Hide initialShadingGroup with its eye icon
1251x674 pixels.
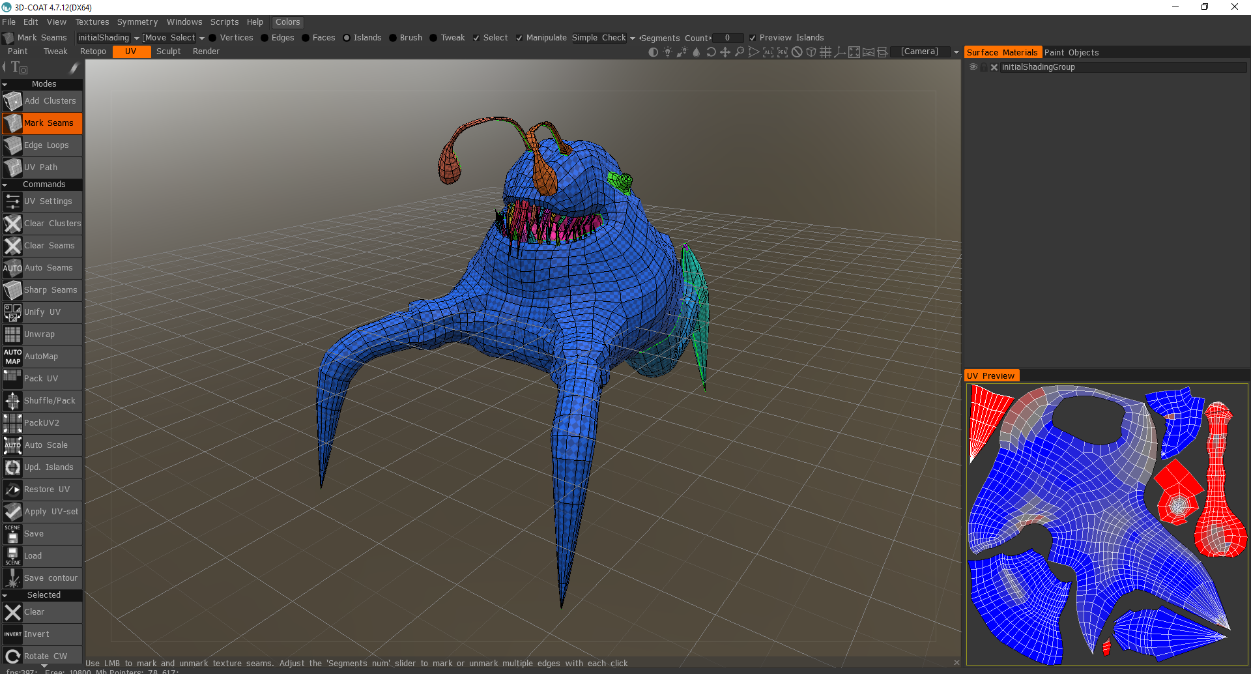tap(973, 67)
